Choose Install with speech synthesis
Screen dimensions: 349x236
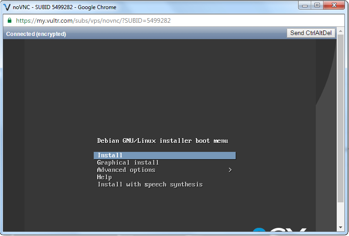tap(150, 185)
